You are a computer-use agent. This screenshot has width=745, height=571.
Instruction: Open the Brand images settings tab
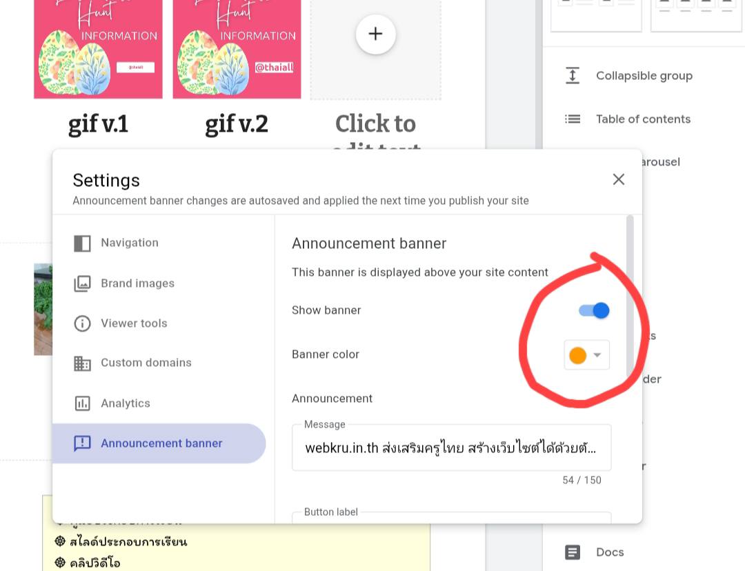click(137, 283)
